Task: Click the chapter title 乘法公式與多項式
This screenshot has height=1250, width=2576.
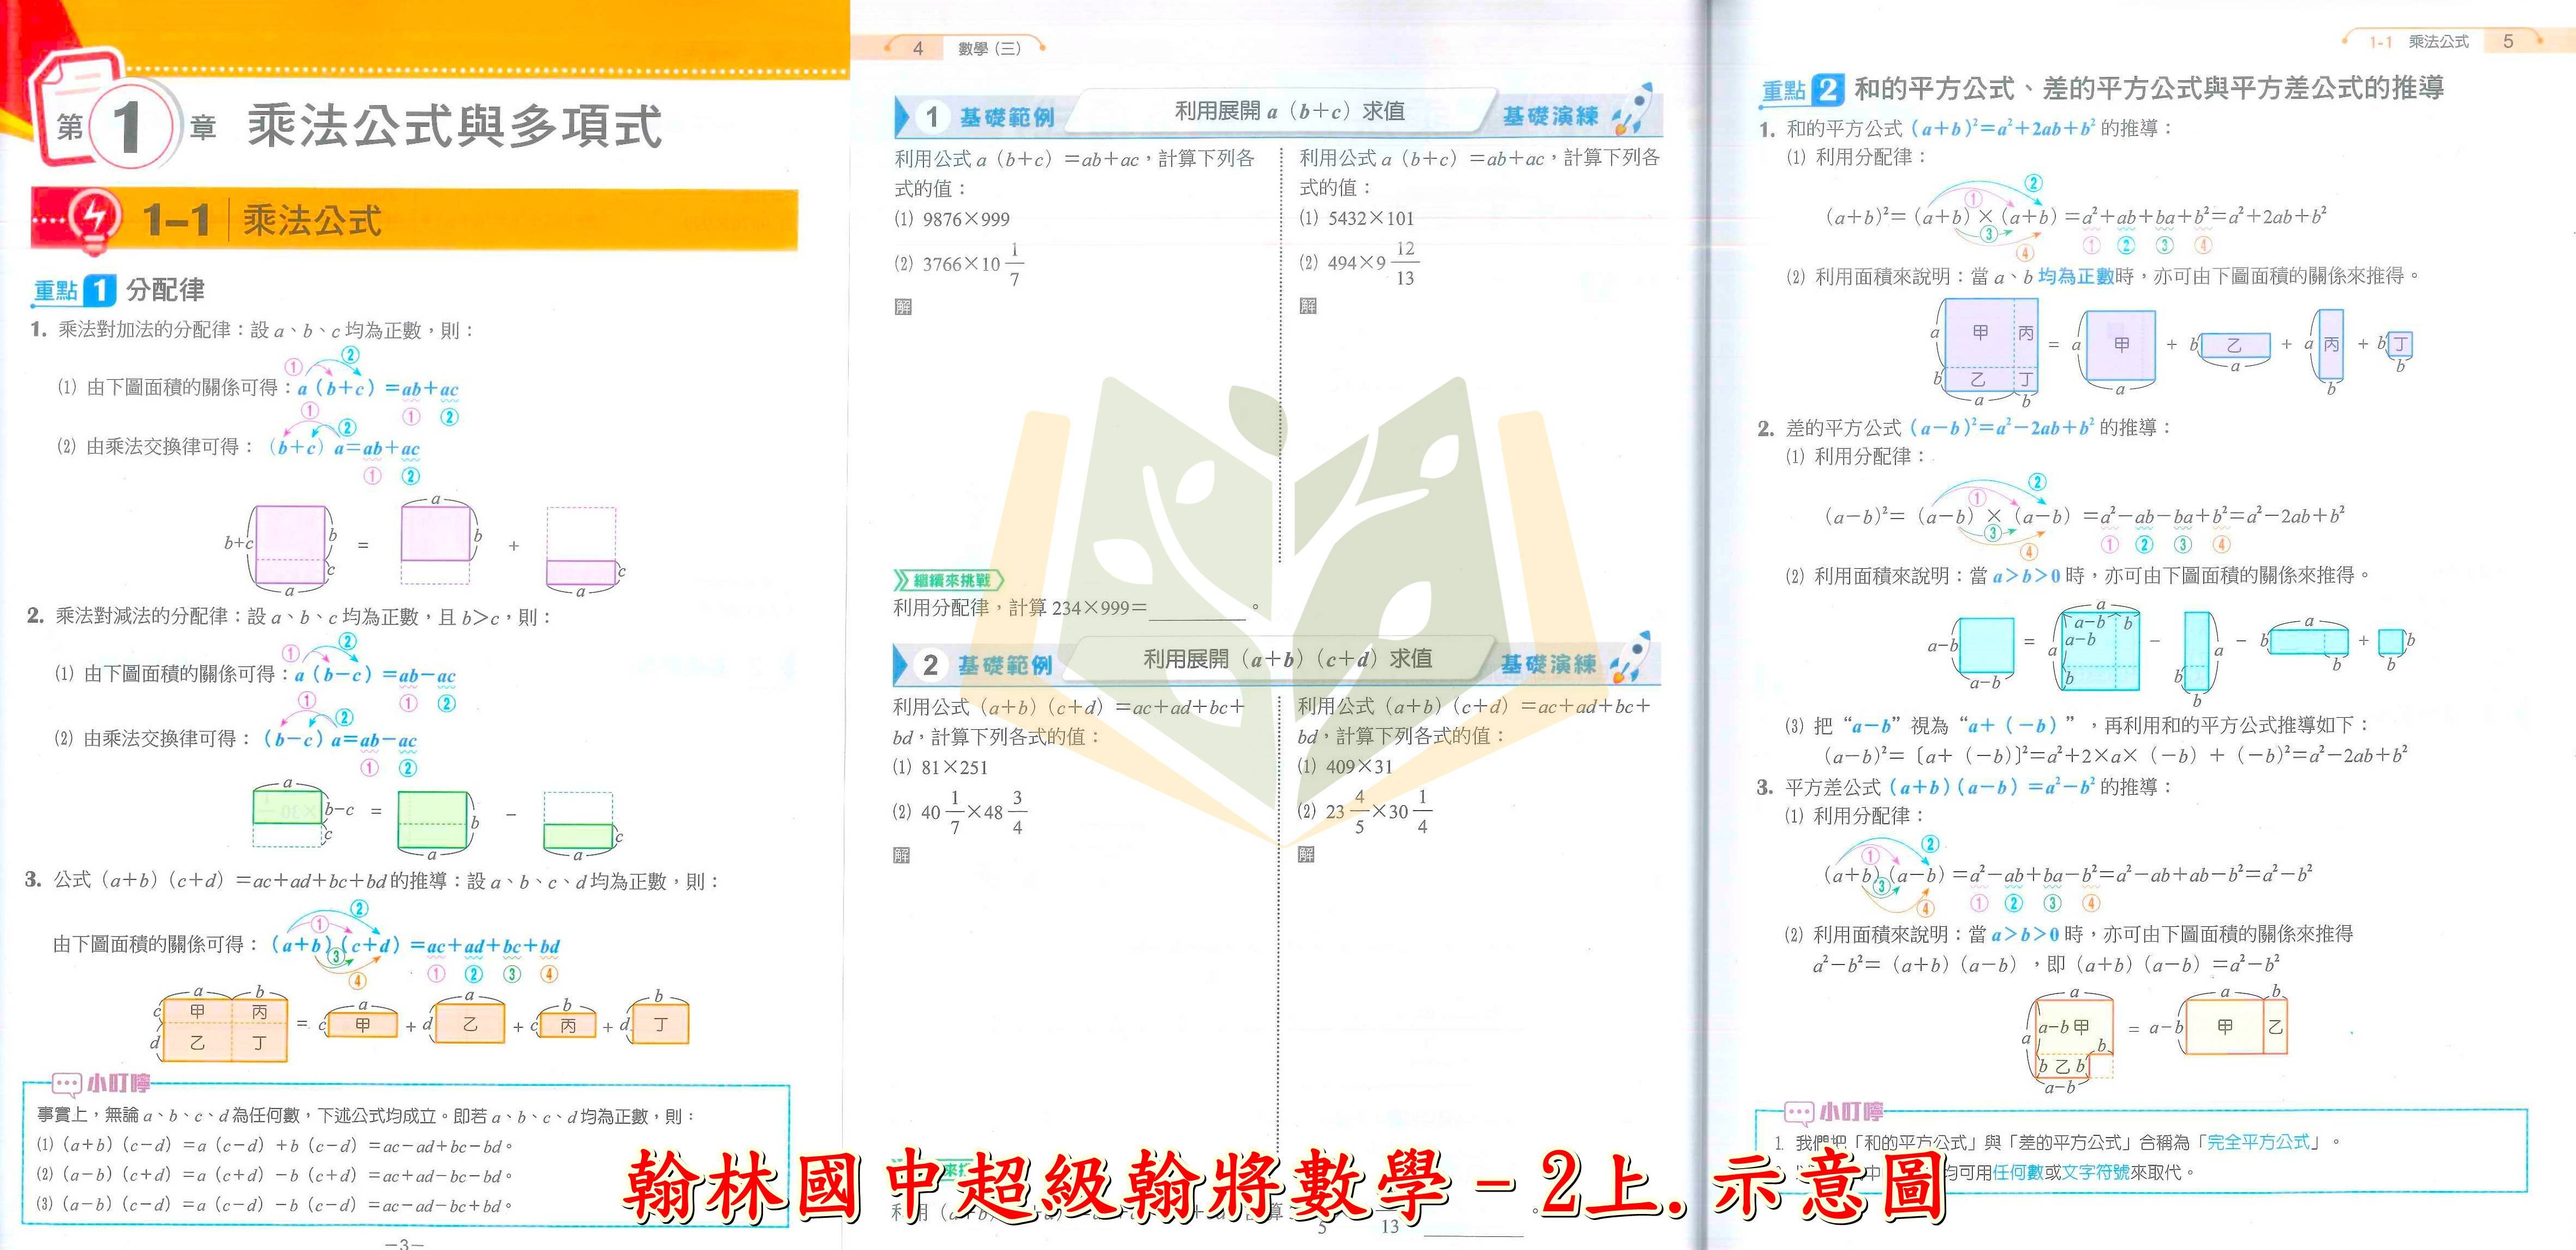Action: click(455, 127)
